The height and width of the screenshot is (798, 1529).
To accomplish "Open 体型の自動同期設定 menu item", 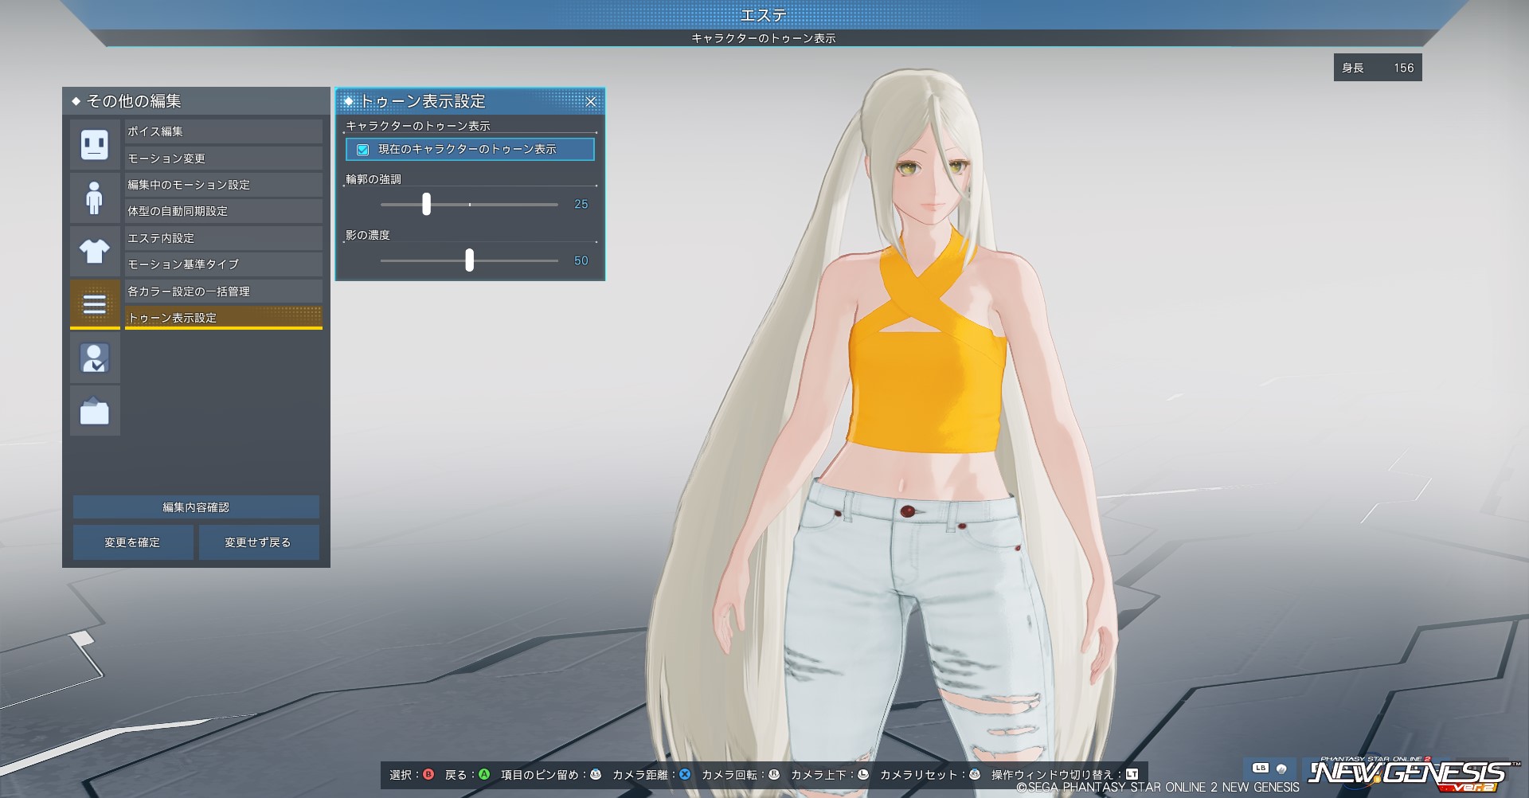I will coord(224,211).
